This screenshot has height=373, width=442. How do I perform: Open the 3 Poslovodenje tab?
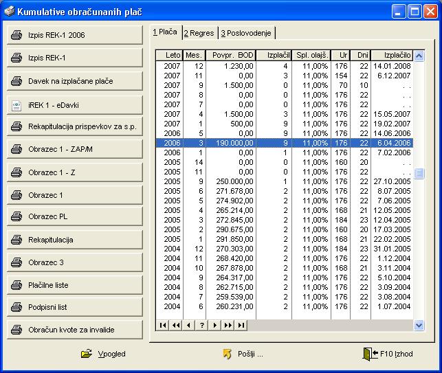pos(247,33)
